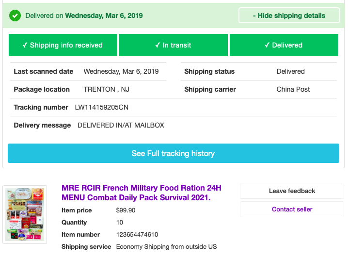
Task: Click Economy Shipping from outside US text
Action: tap(166, 247)
